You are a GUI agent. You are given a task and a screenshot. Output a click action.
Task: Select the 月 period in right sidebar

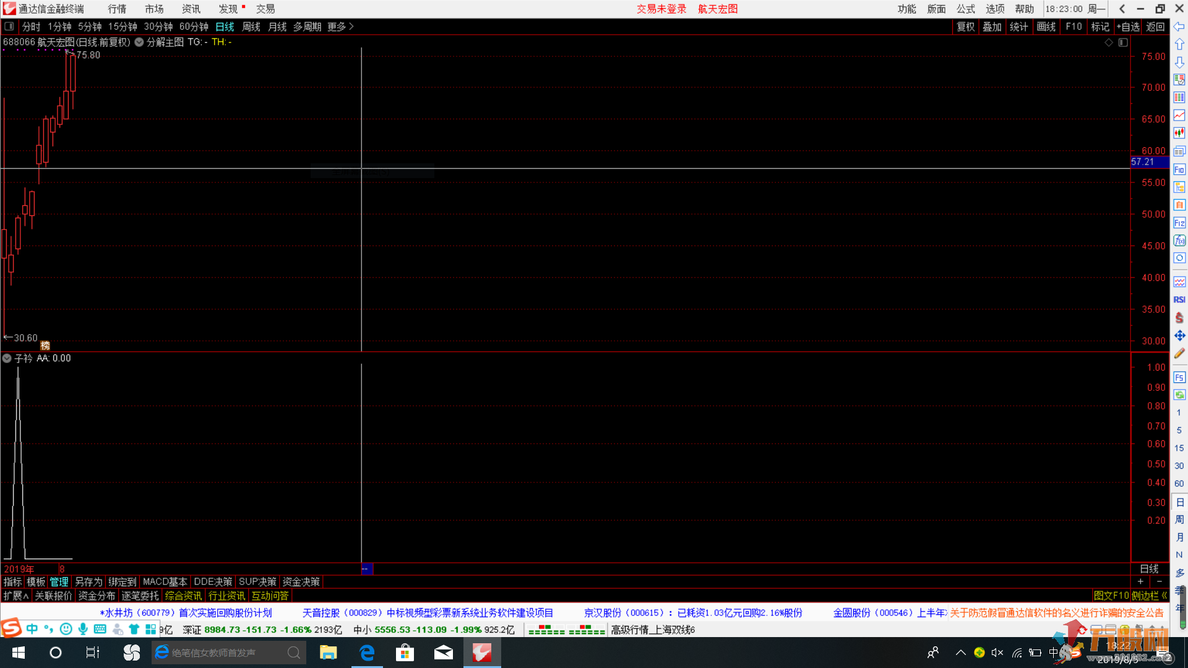(x=1179, y=537)
